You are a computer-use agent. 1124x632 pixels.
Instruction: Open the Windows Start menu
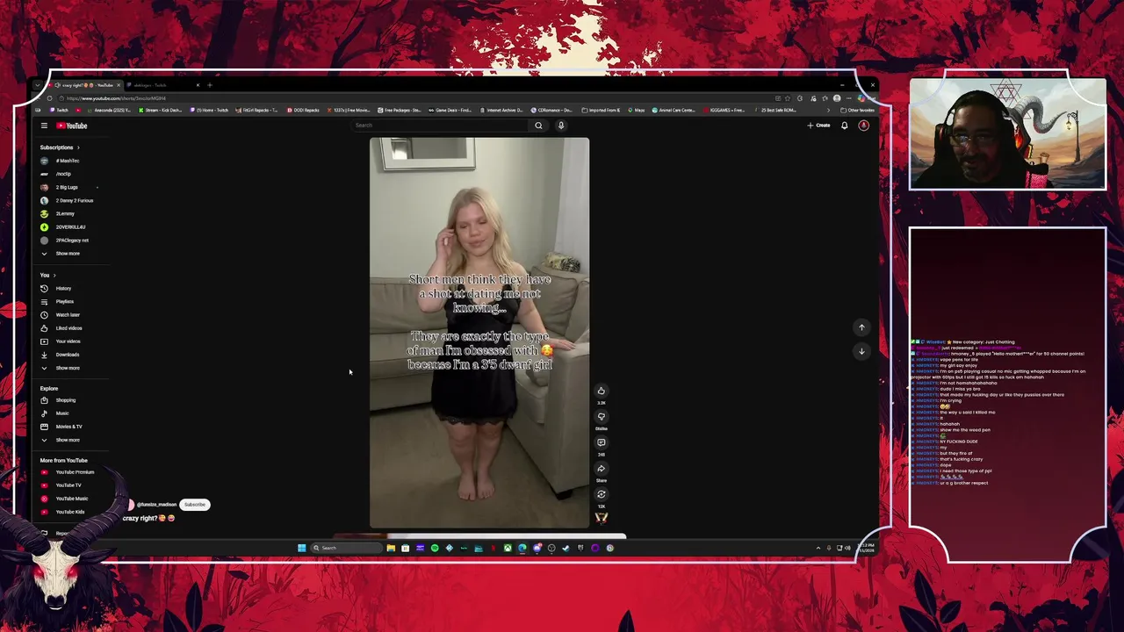301,548
